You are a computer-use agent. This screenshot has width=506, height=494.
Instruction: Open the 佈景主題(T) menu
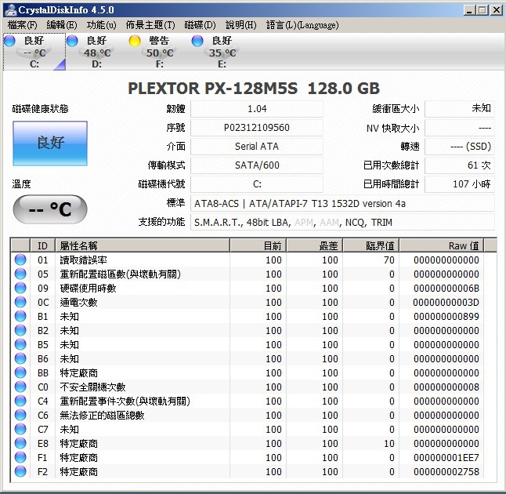pos(150,25)
